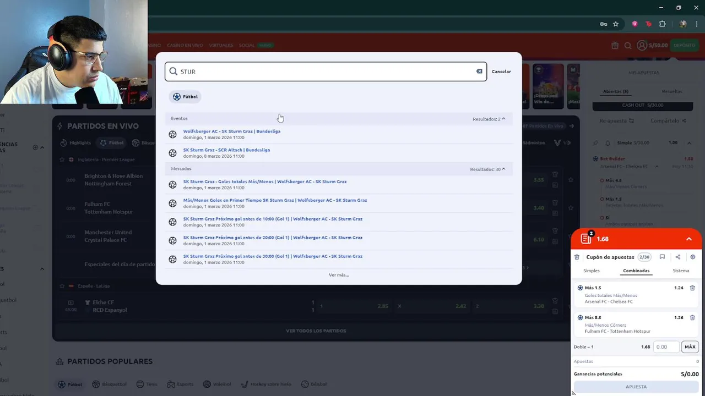Remove the Más 1.5 Arsenal-Chelsea selection
705x396 pixels.
(x=692, y=288)
